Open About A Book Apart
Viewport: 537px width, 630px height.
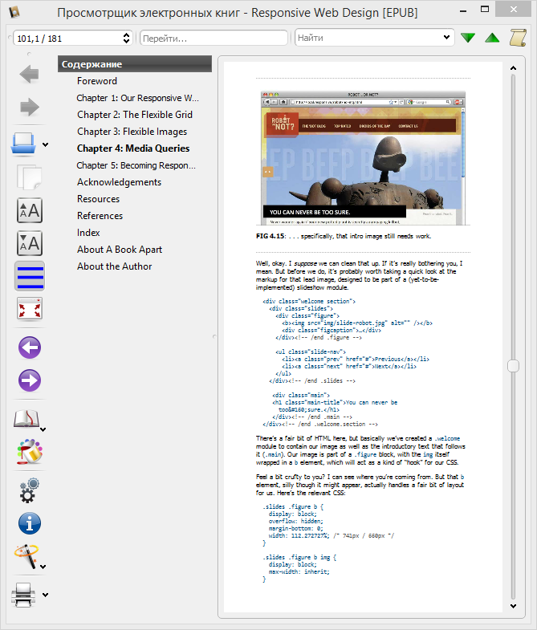click(120, 250)
